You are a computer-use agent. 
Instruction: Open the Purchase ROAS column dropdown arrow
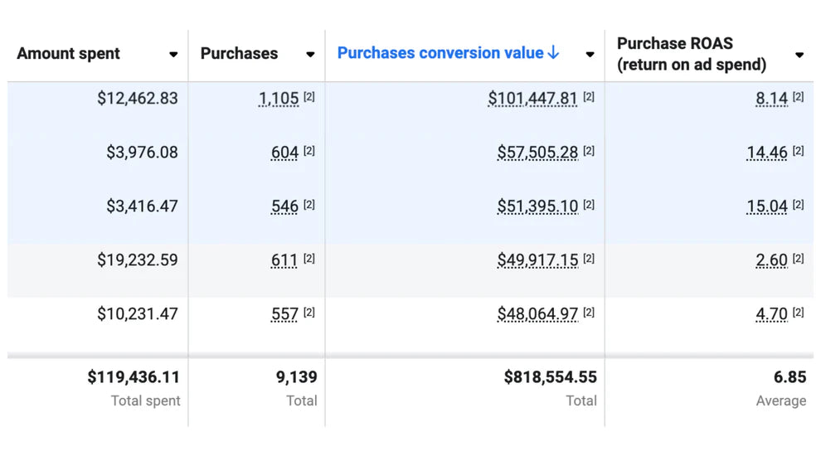[x=799, y=55]
